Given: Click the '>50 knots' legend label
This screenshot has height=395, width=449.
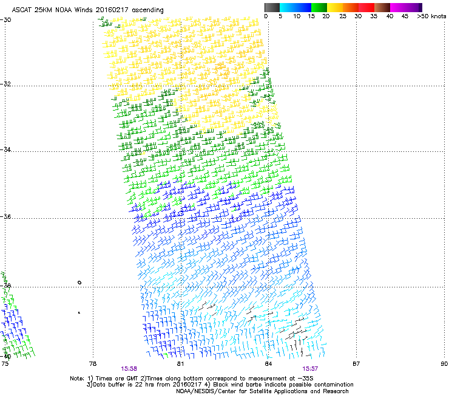Looking at the screenshot, I should 431,16.
